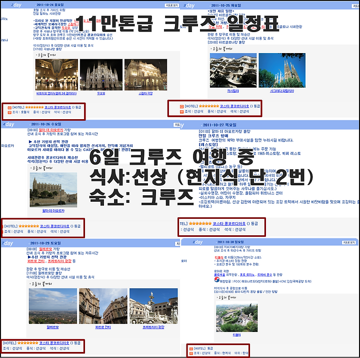Open the Pretoria fountain square thumbnail
The image size is (360, 358).
[153, 306]
